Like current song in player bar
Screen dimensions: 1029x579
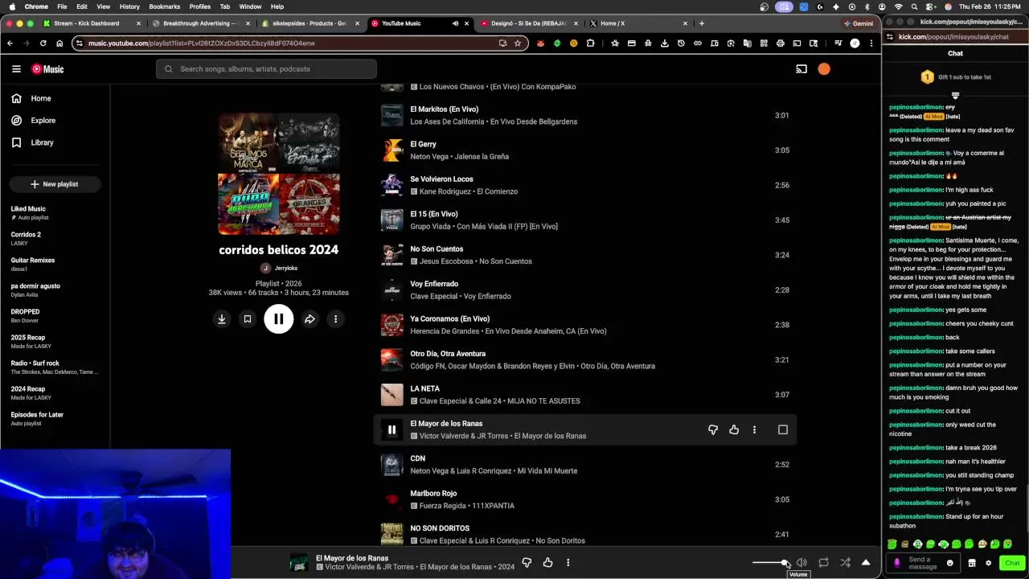point(547,563)
